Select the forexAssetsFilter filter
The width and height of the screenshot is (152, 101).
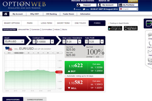[10, 30]
